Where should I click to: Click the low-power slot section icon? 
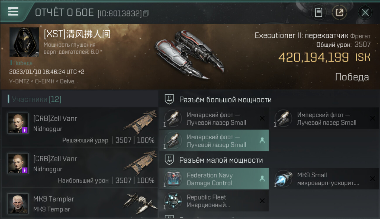(170, 160)
